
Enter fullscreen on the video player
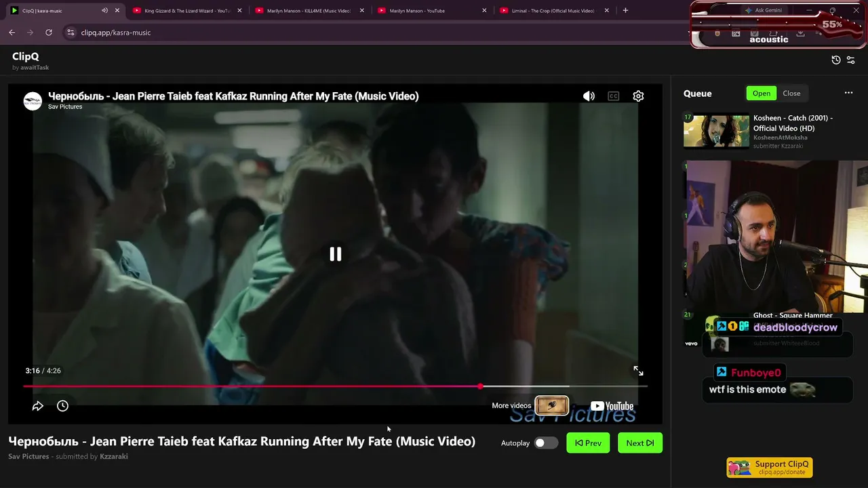tap(638, 371)
